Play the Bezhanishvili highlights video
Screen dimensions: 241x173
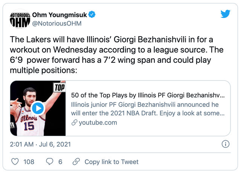pos(38,108)
